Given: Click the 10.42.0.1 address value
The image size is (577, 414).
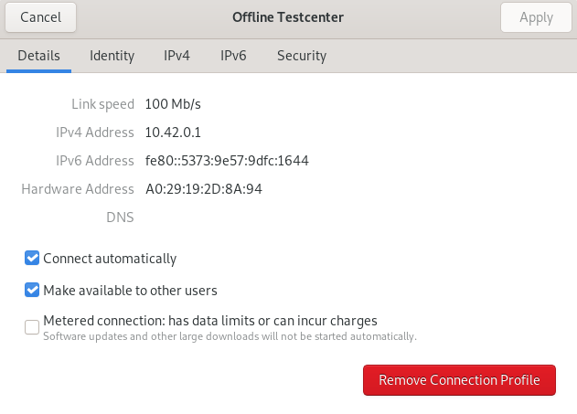Looking at the screenshot, I should point(173,133).
